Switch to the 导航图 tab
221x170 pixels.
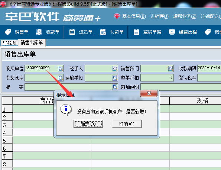9,43
